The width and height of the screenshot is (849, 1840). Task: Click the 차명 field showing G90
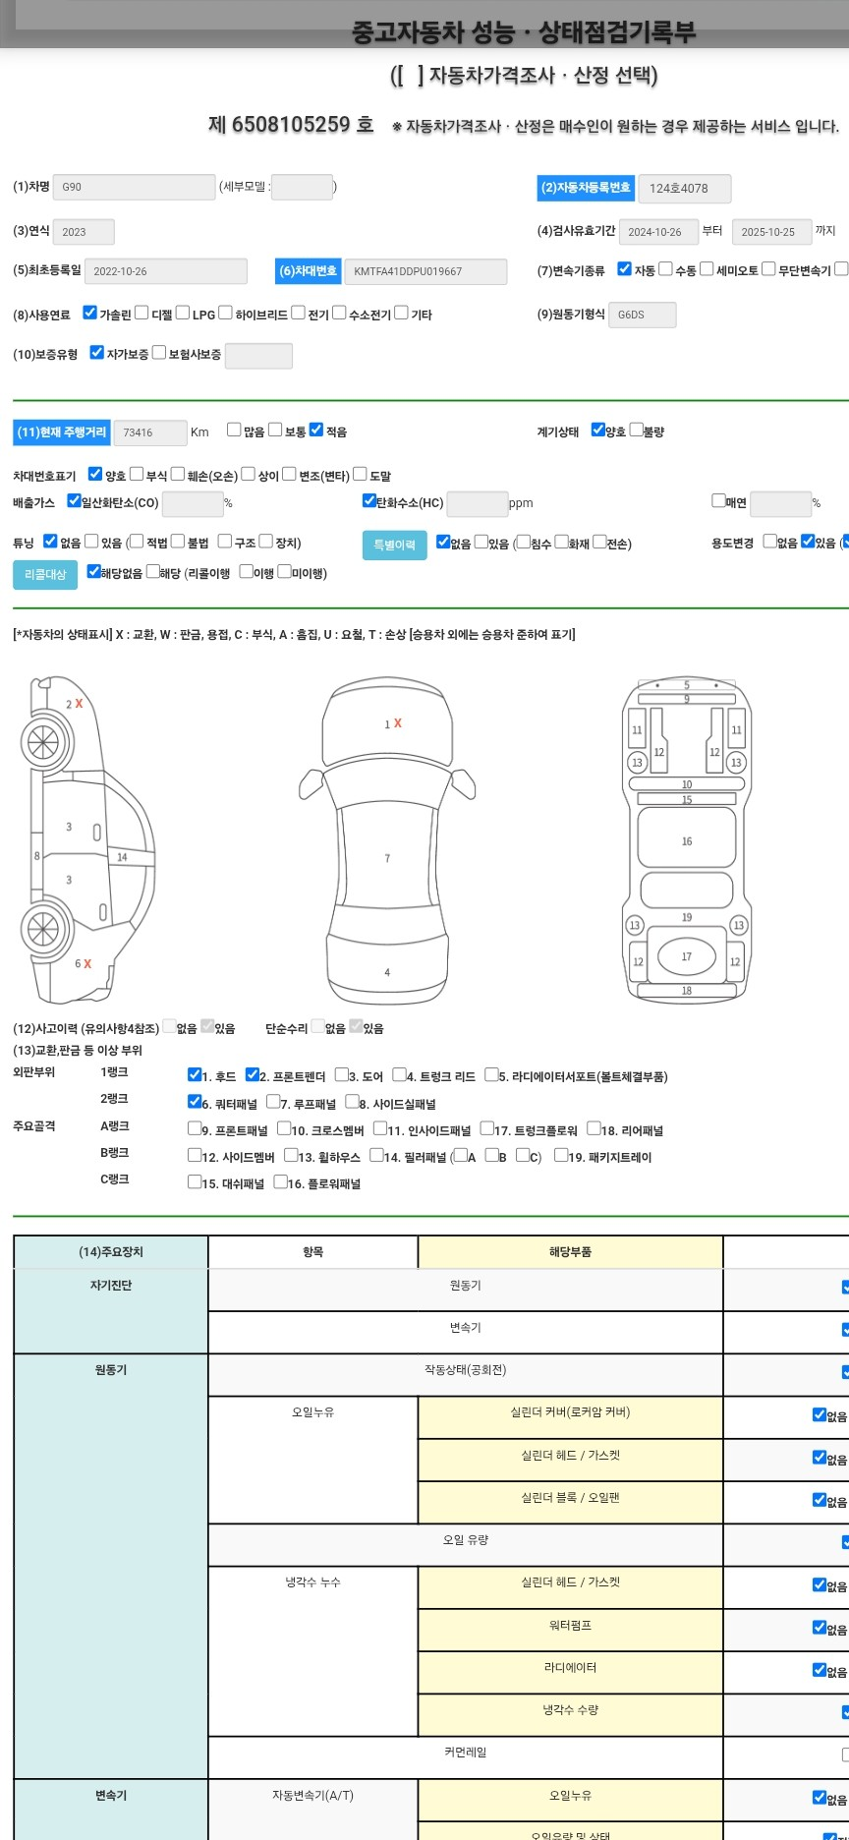(x=134, y=187)
